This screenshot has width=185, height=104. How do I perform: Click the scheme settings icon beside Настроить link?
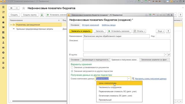pyautogui.click(x=133, y=79)
